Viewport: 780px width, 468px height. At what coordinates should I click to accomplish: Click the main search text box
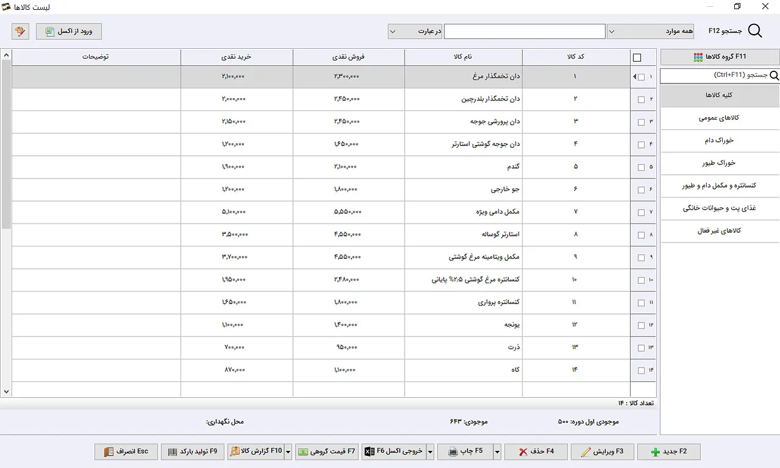[x=525, y=31]
